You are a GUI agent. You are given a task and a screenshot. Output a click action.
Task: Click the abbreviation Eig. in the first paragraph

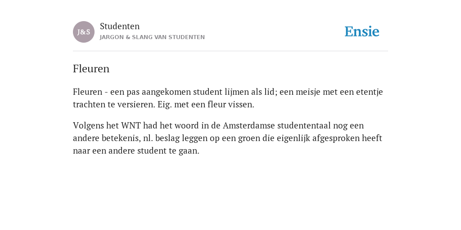pos(165,104)
